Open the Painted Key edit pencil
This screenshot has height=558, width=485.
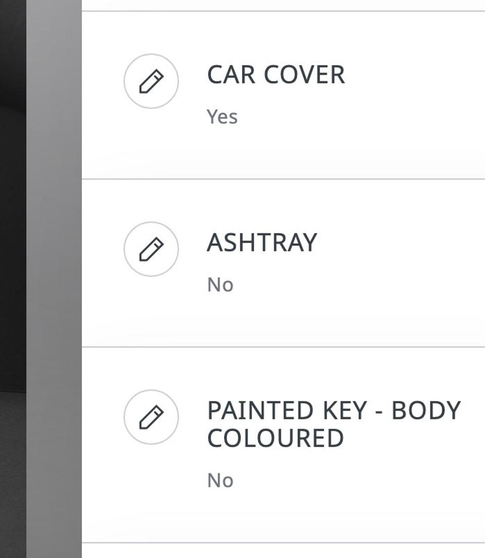151,417
